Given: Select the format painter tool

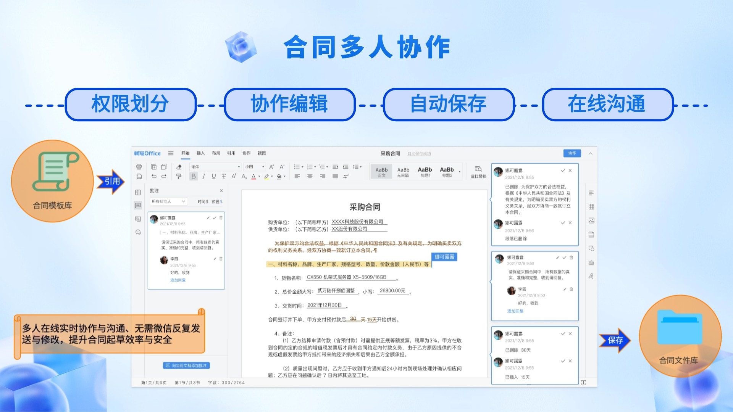Looking at the screenshot, I should 179,176.
